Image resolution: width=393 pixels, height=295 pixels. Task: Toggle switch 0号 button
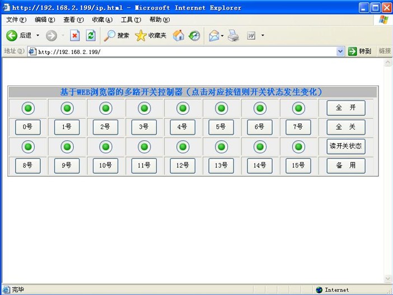[27, 127]
